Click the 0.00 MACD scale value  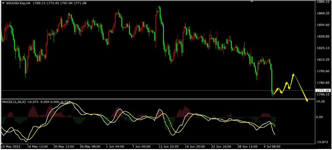click(320, 117)
